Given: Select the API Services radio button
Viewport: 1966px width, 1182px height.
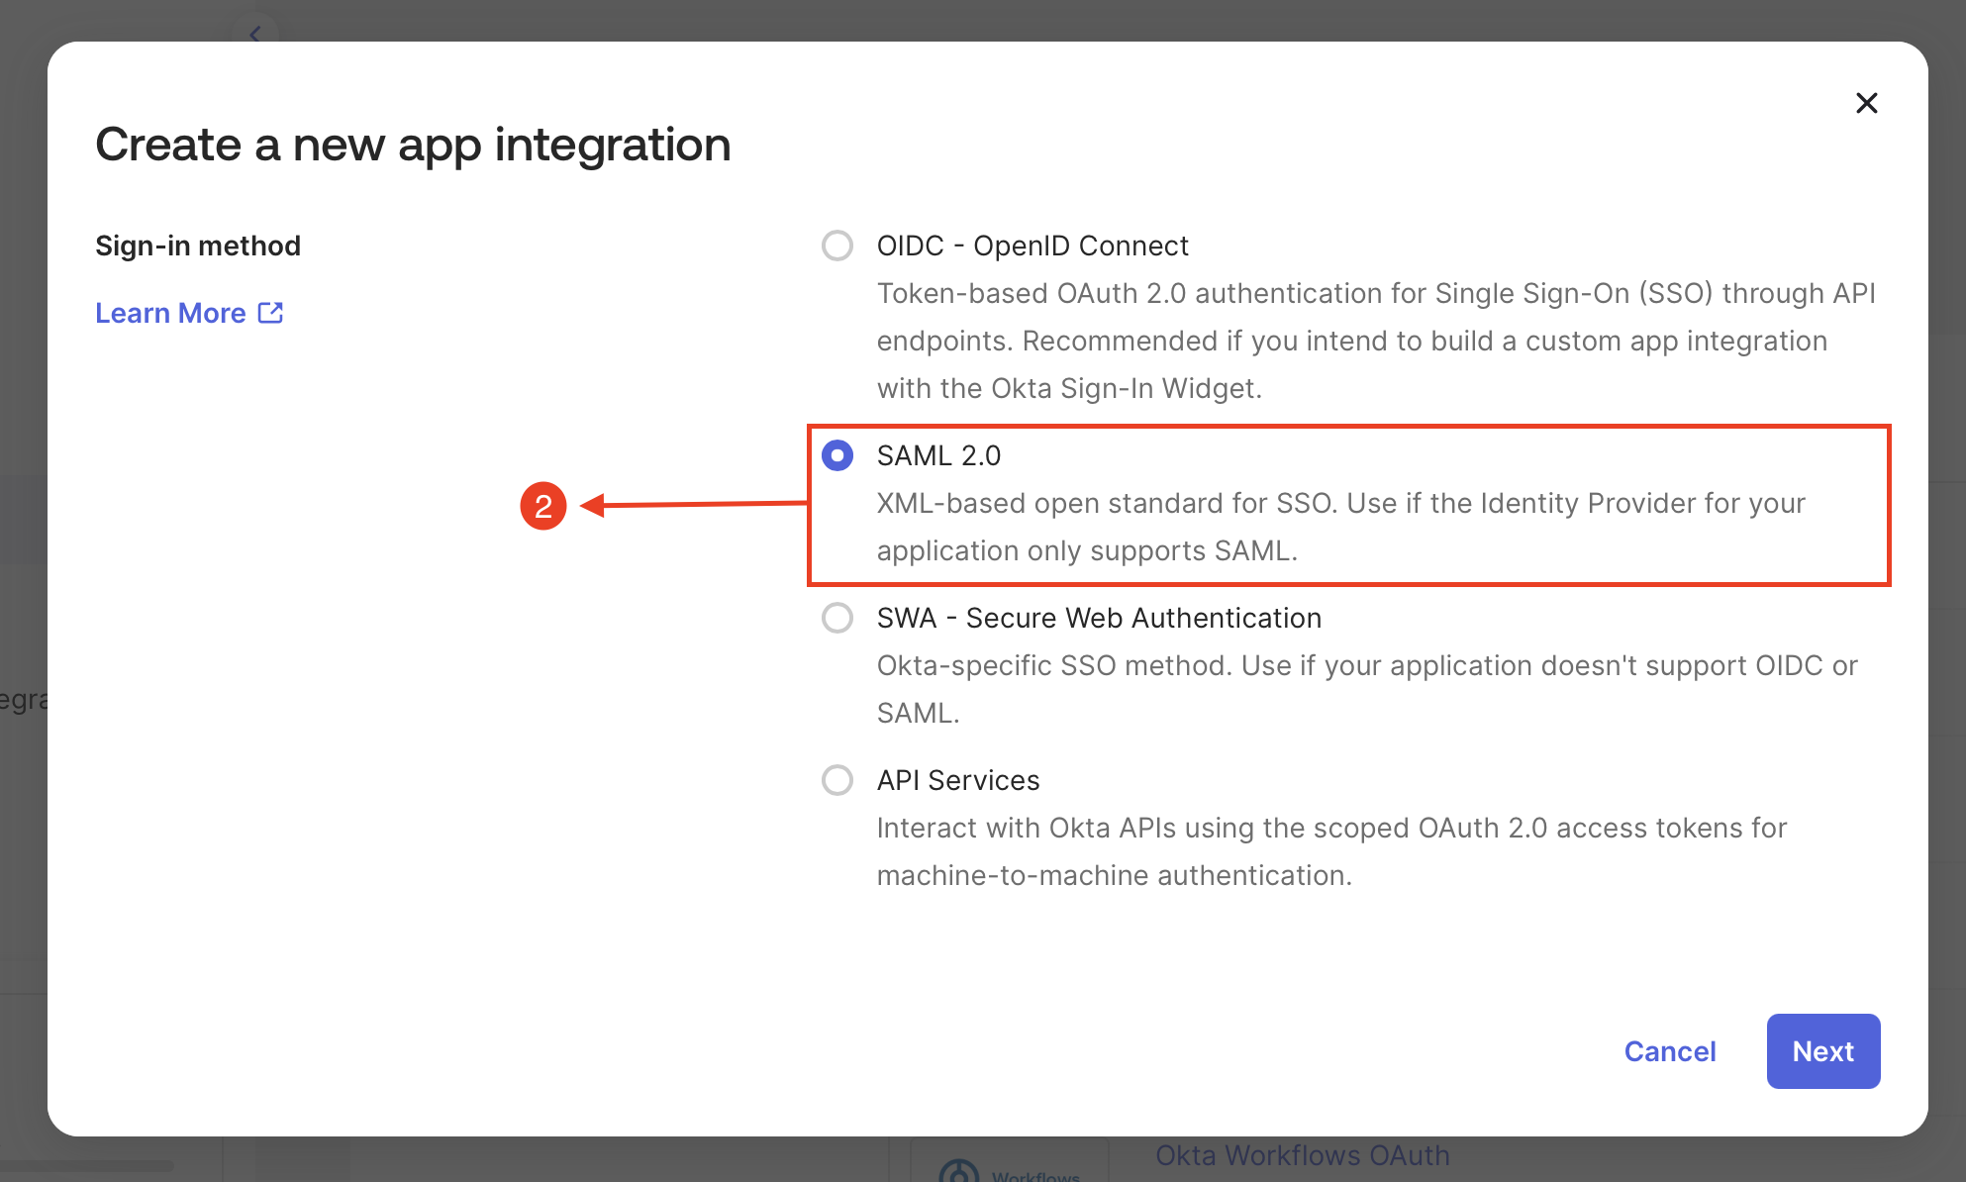Looking at the screenshot, I should tap(837, 780).
